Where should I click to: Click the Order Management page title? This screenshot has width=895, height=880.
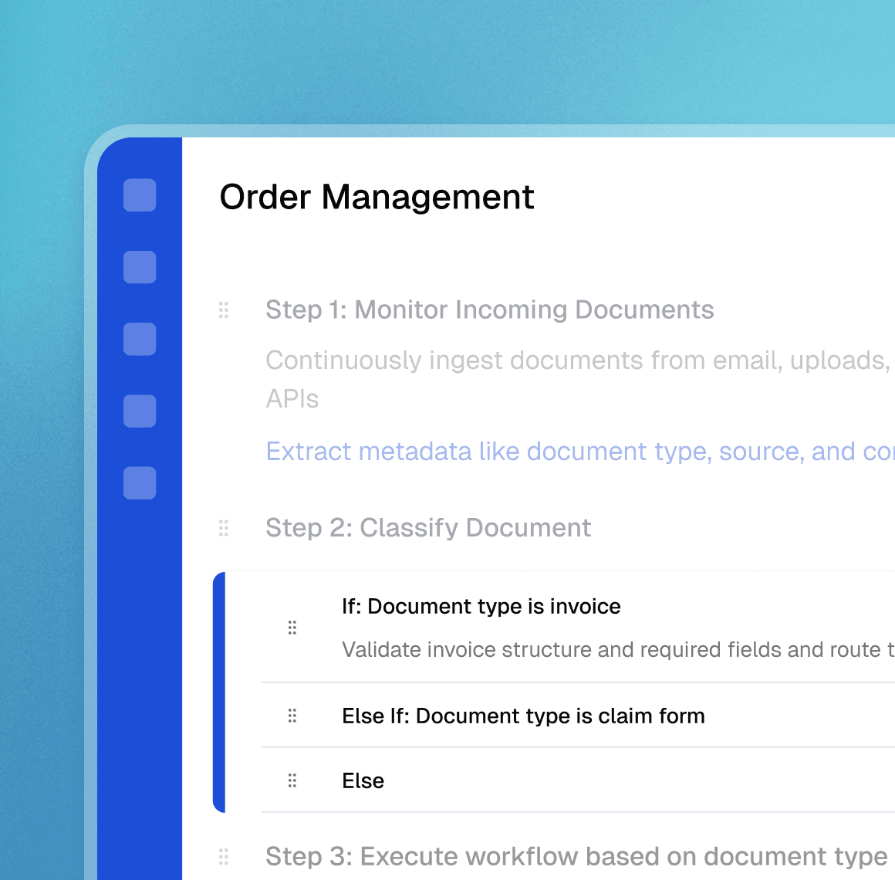point(377,198)
